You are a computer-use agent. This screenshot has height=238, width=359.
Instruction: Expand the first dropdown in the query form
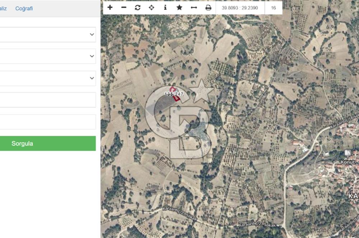click(48, 34)
